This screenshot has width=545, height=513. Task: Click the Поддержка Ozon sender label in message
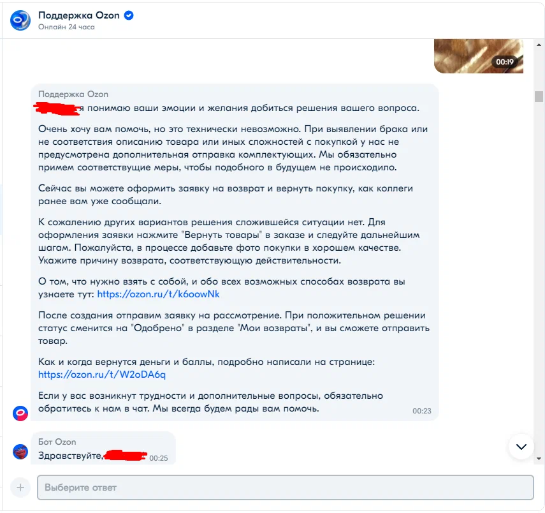click(73, 94)
